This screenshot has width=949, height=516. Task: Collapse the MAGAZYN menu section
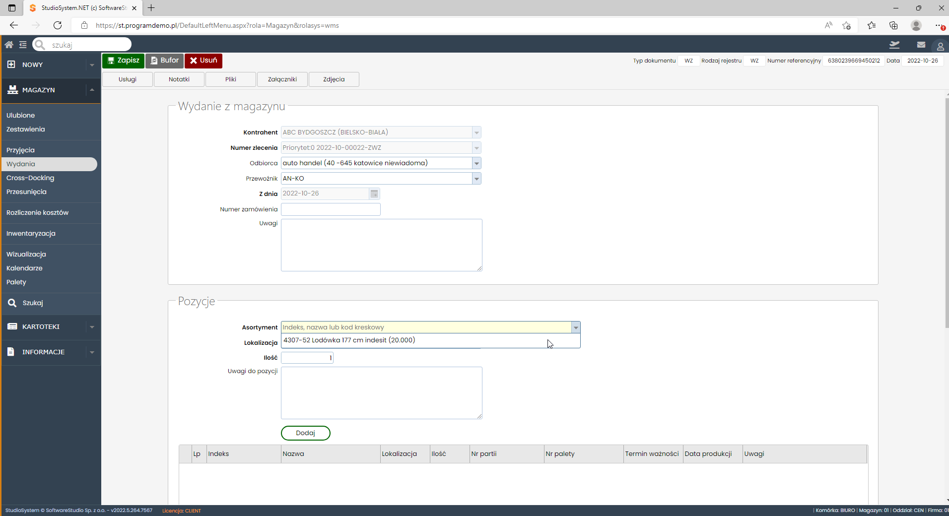92,90
